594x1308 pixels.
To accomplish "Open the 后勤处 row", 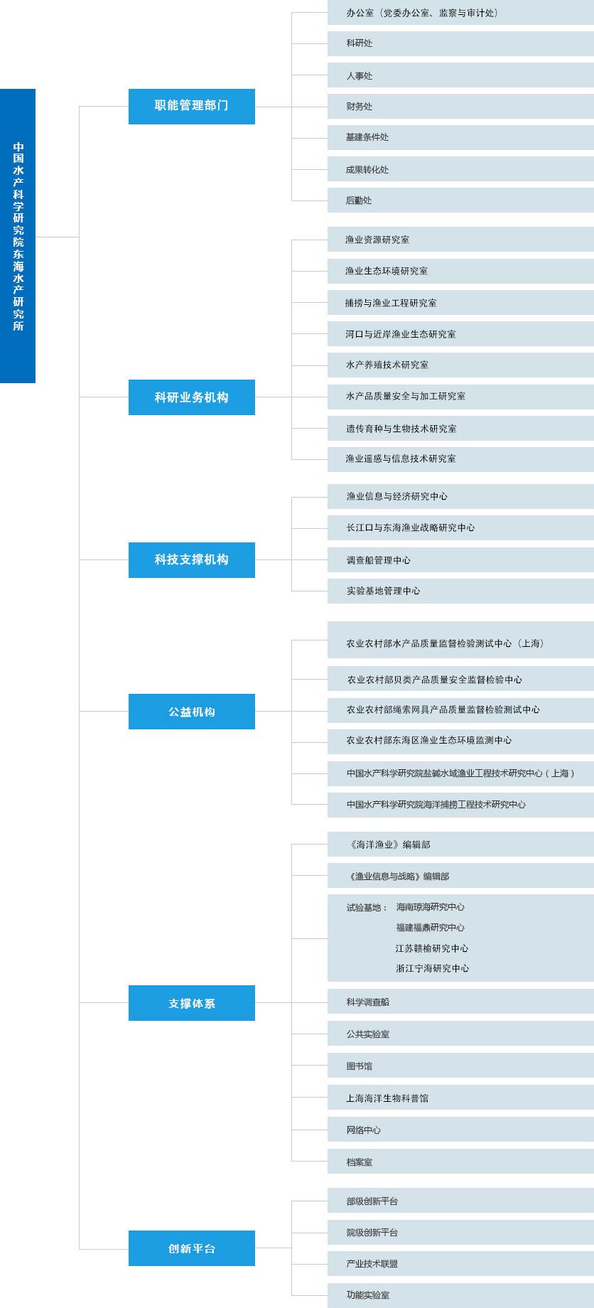I will point(460,200).
